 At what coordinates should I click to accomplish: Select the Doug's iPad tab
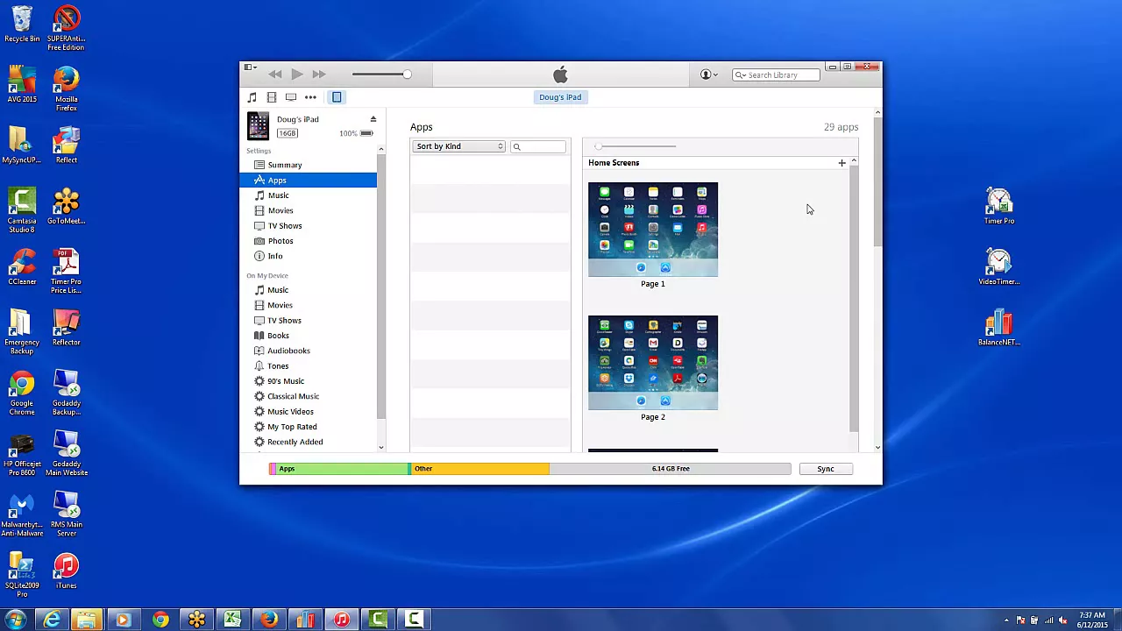(x=560, y=97)
